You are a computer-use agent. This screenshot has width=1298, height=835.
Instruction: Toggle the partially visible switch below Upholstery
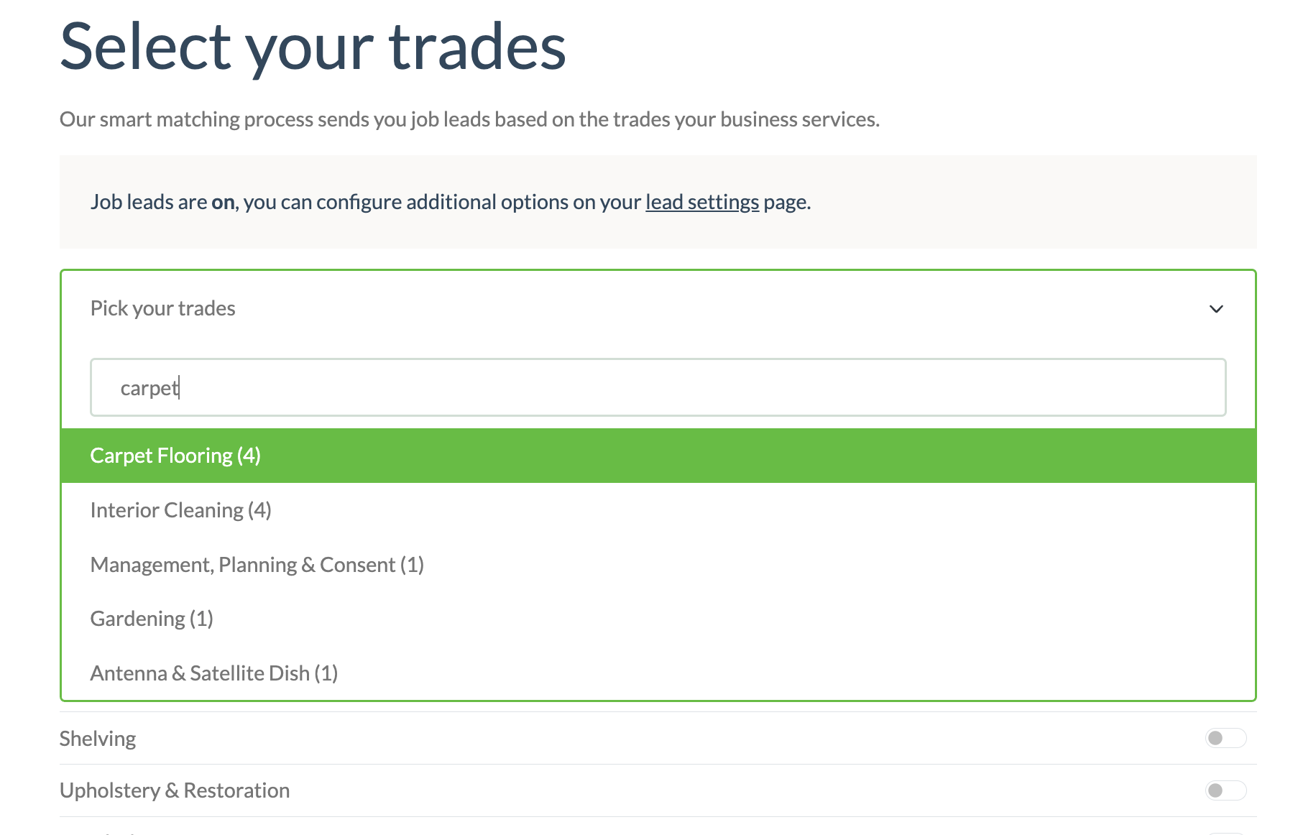click(1225, 832)
